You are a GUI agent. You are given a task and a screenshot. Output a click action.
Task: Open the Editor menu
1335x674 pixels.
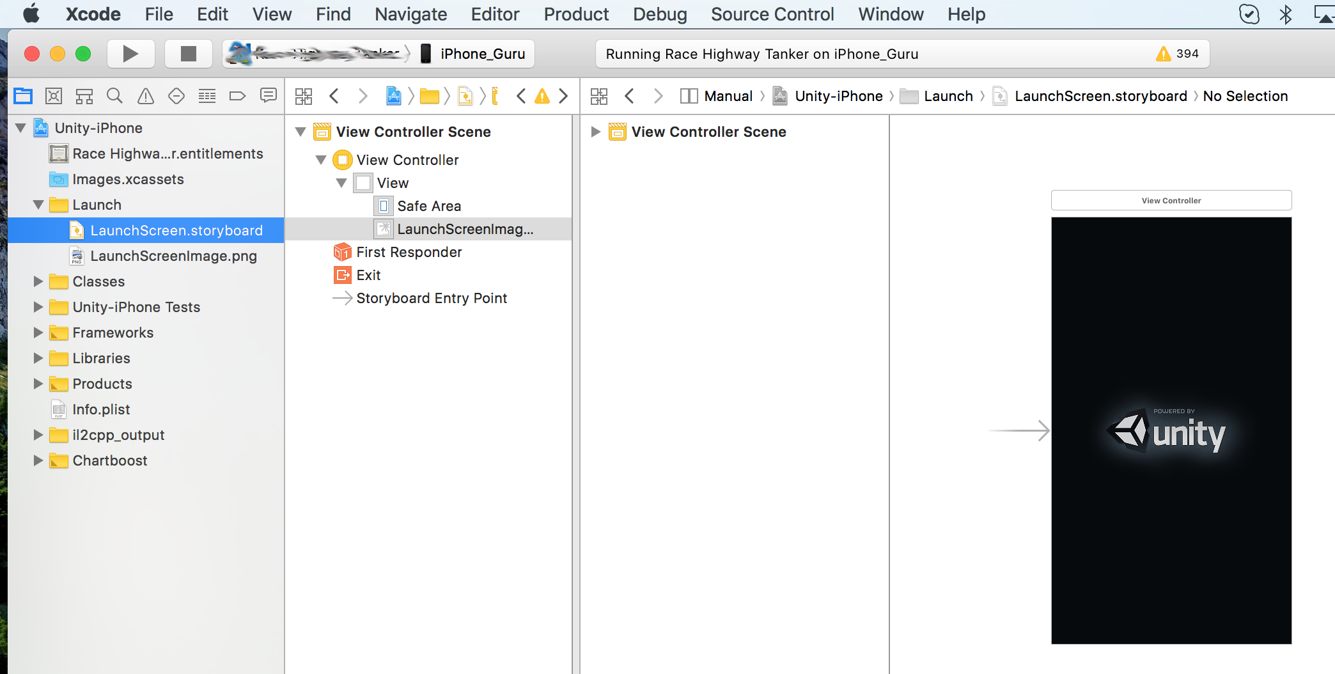click(495, 14)
